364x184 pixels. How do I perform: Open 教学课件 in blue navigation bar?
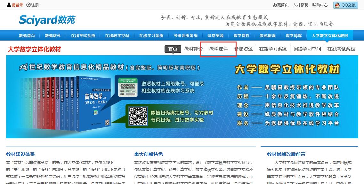point(241,36)
